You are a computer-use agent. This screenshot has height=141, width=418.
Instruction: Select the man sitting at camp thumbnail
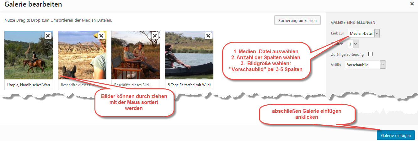click(x=136, y=55)
